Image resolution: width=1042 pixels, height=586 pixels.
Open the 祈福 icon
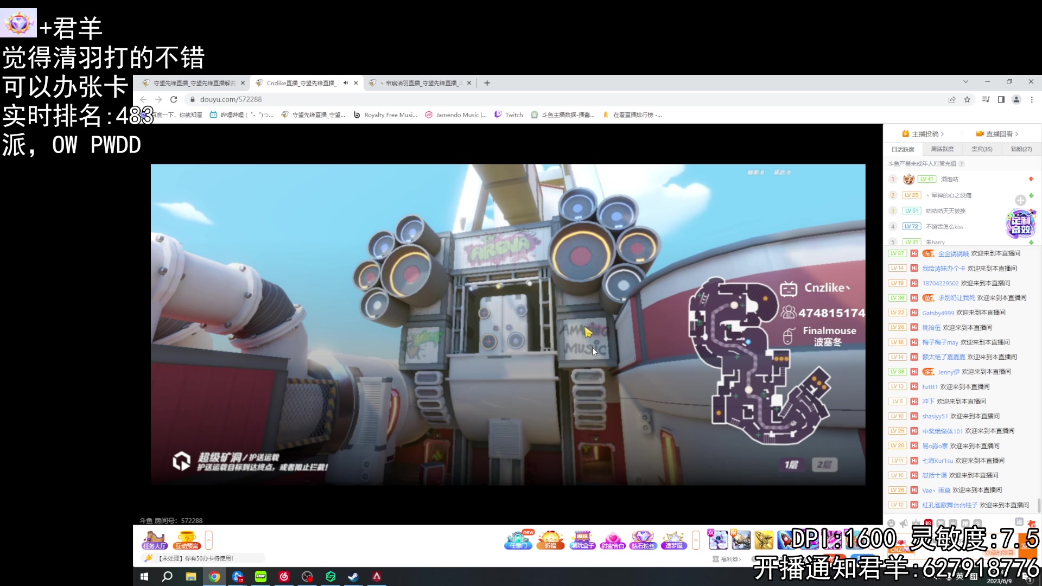pyautogui.click(x=550, y=540)
